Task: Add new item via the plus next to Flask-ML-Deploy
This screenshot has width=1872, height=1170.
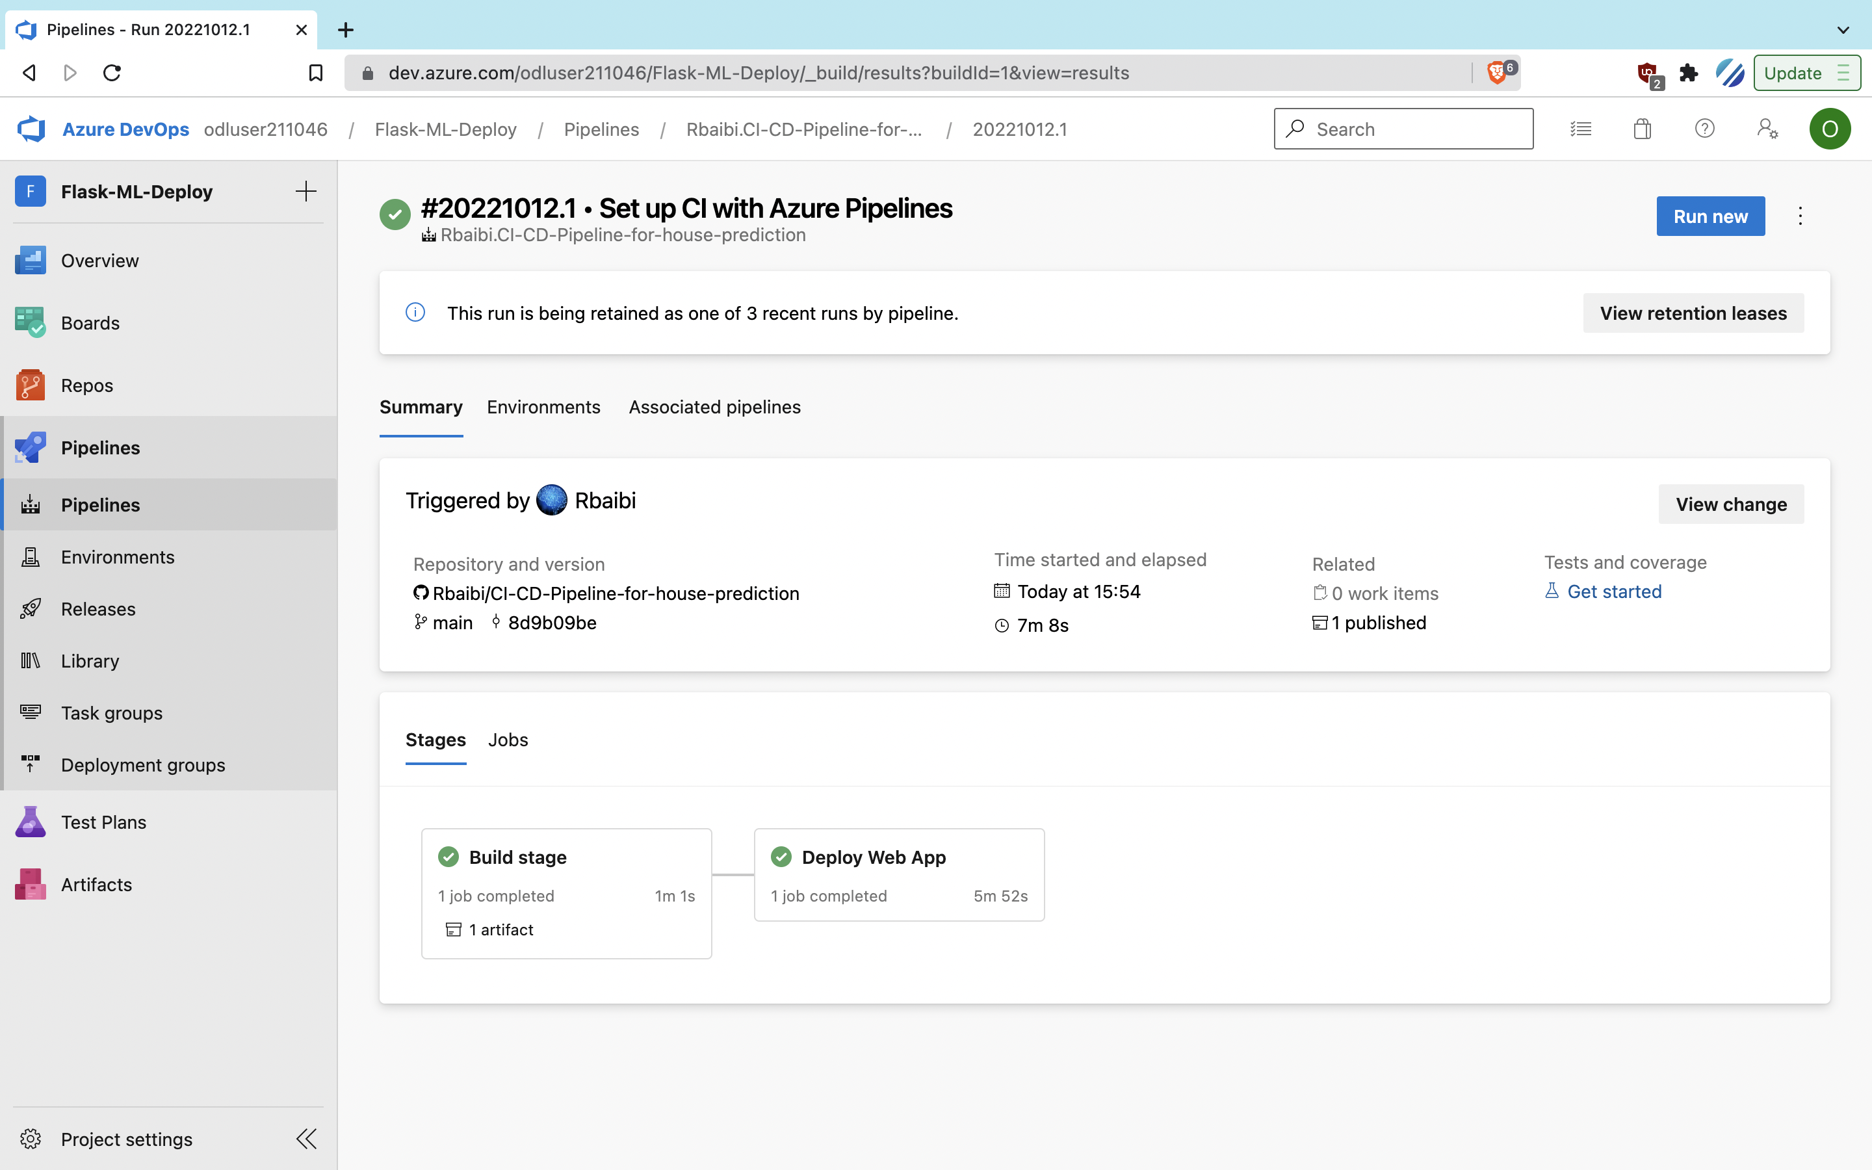Action: [x=306, y=191]
